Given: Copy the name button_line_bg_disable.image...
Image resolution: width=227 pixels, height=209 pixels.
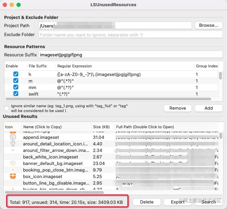Looking at the screenshot, I should tap(56, 183).
